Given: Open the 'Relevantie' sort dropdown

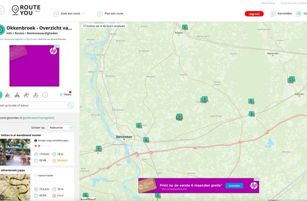Looking at the screenshot, I should [61, 128].
